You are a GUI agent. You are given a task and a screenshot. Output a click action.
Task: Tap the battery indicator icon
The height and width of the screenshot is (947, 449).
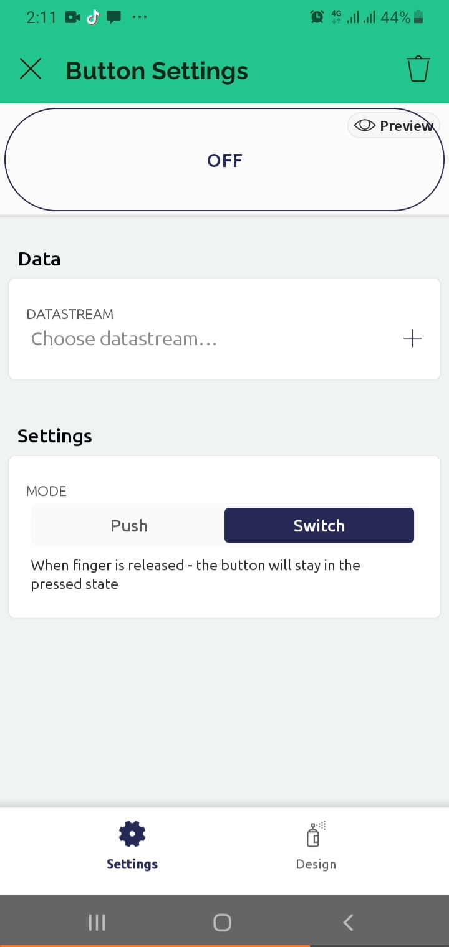pos(418,17)
